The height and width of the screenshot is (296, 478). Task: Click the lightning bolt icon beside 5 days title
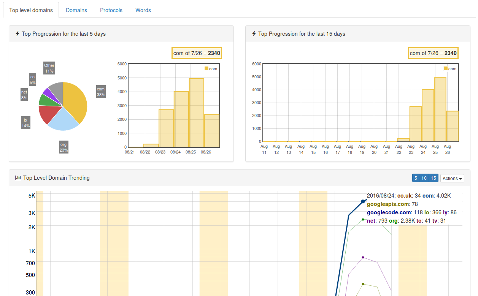(x=17, y=34)
